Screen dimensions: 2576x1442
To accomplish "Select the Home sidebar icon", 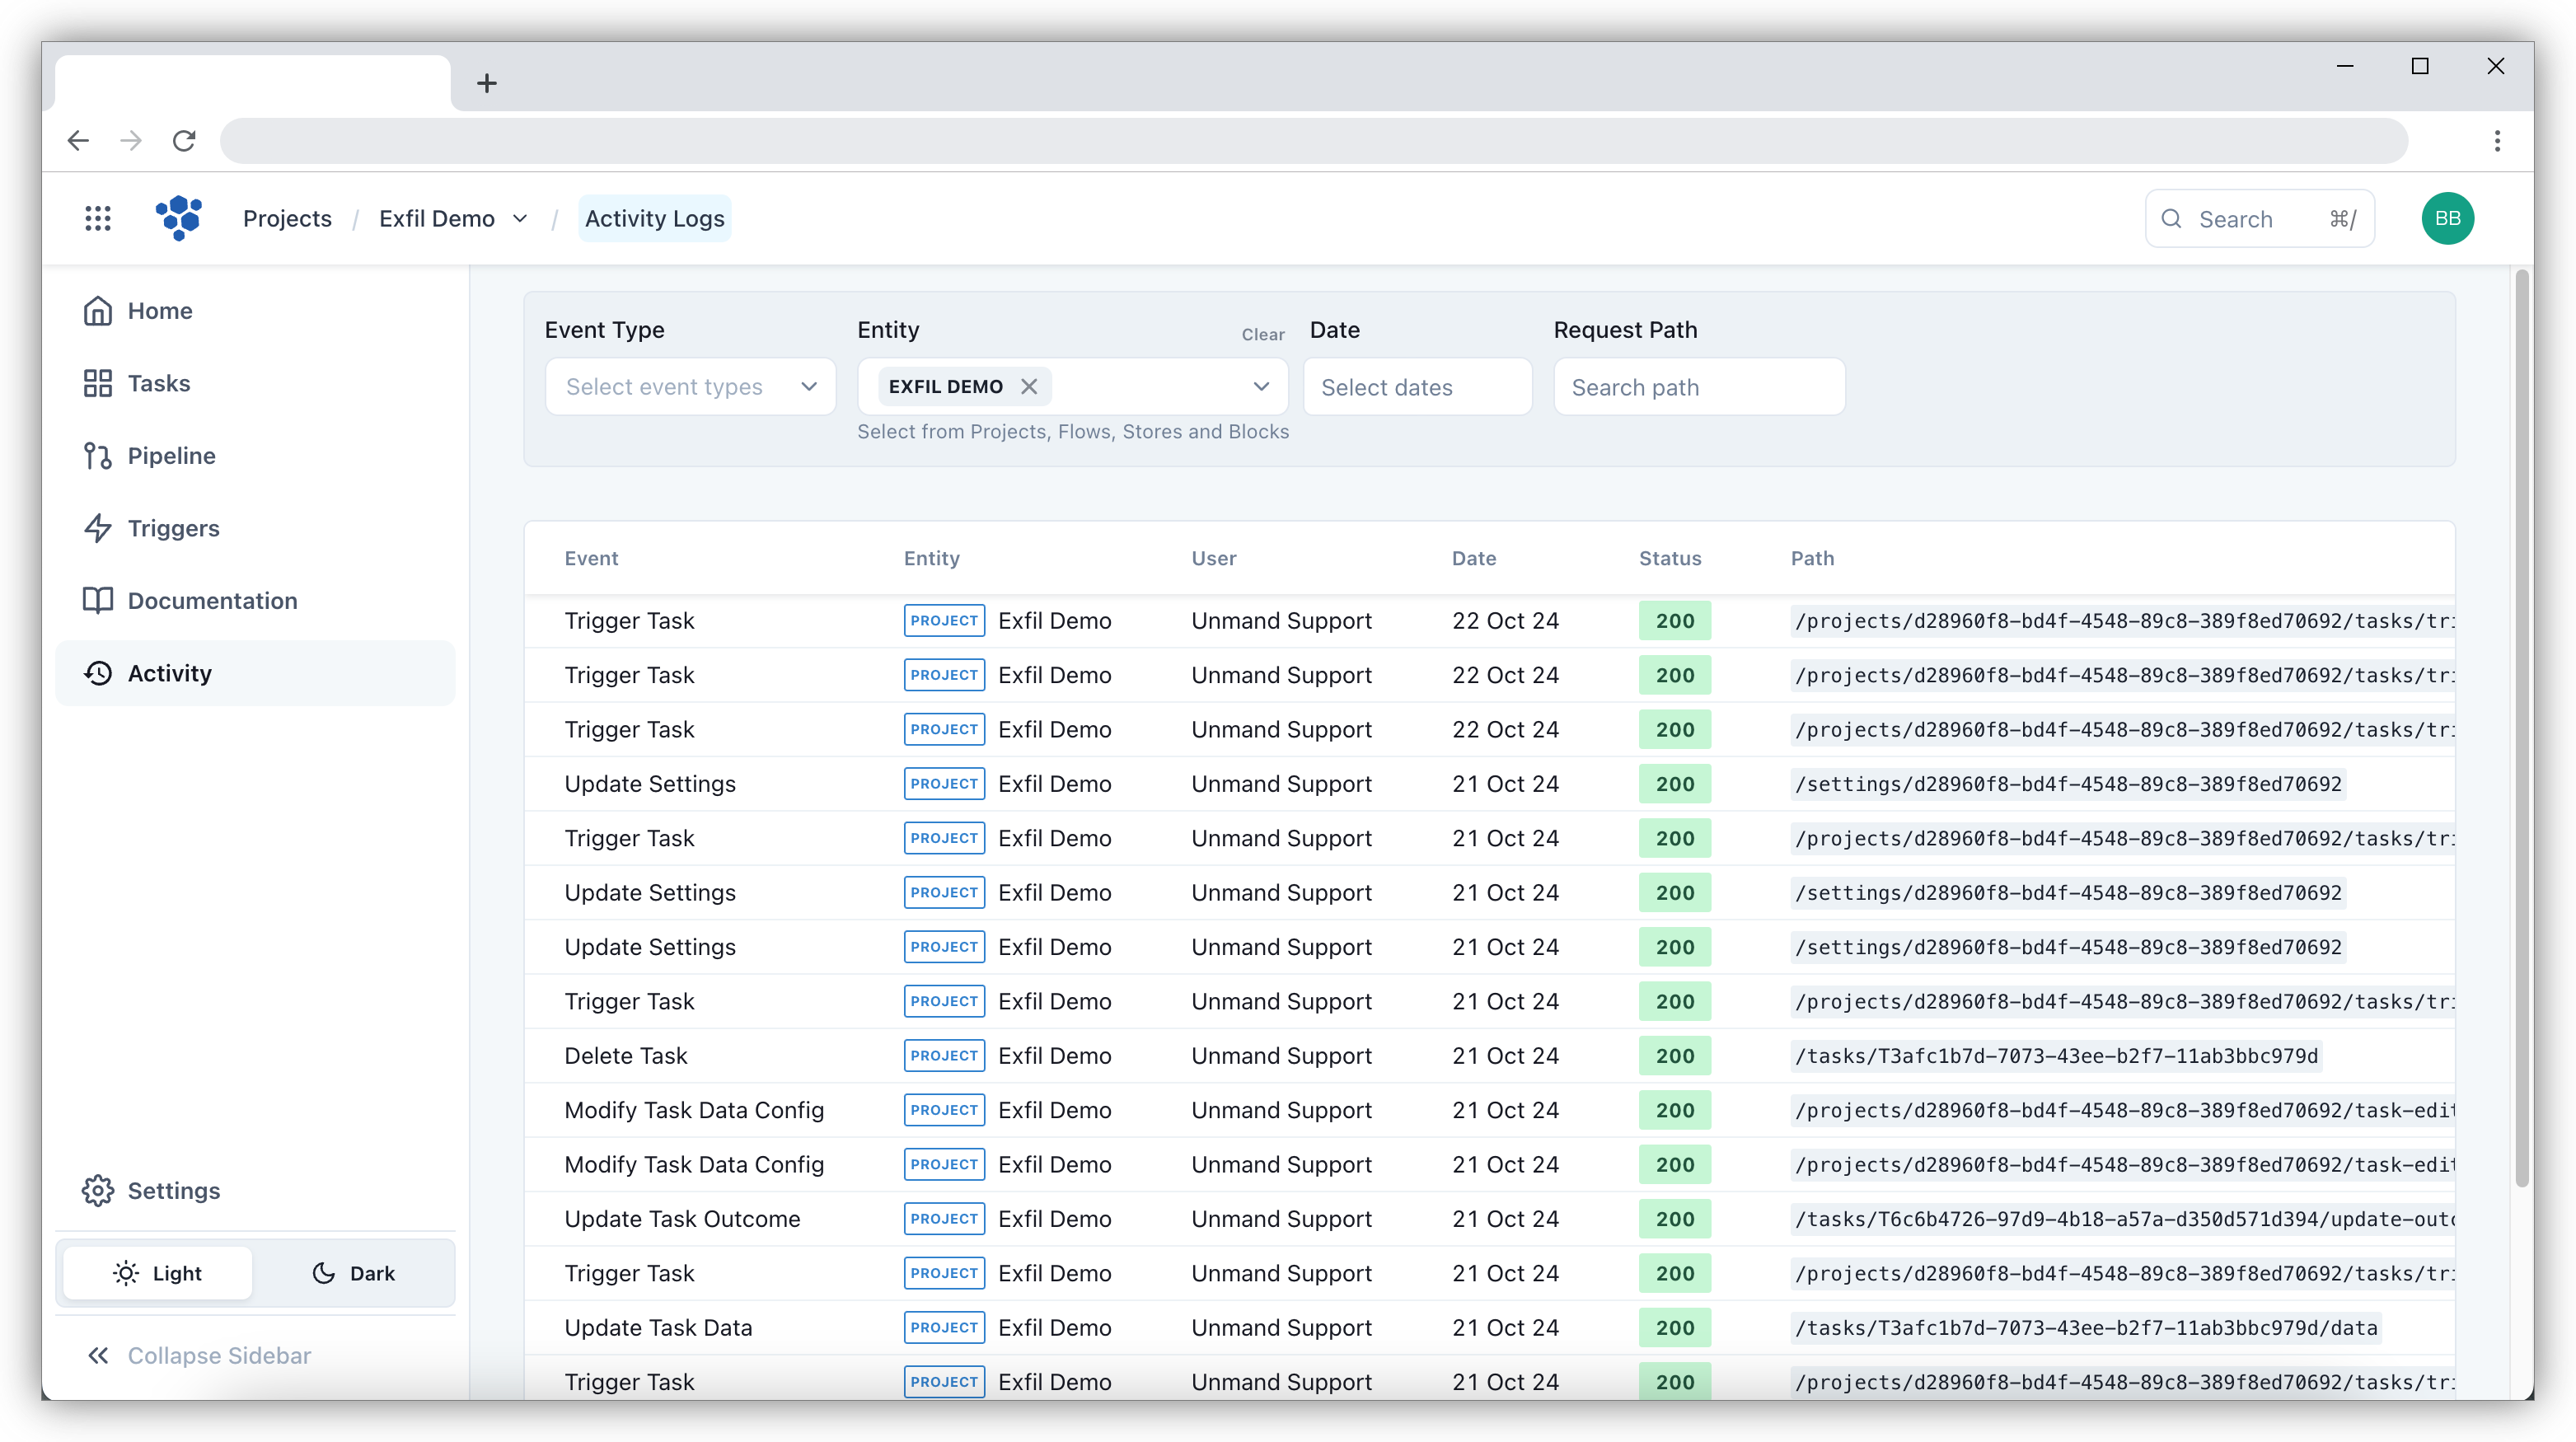I will [x=98, y=310].
